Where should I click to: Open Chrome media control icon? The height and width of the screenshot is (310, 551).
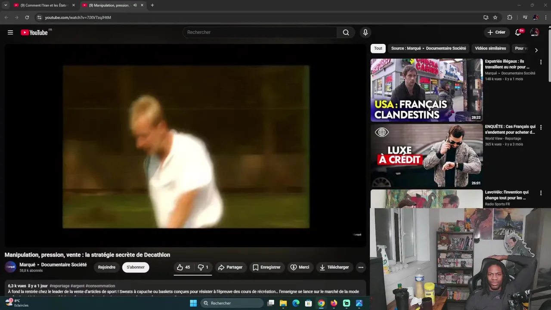pyautogui.click(x=525, y=17)
